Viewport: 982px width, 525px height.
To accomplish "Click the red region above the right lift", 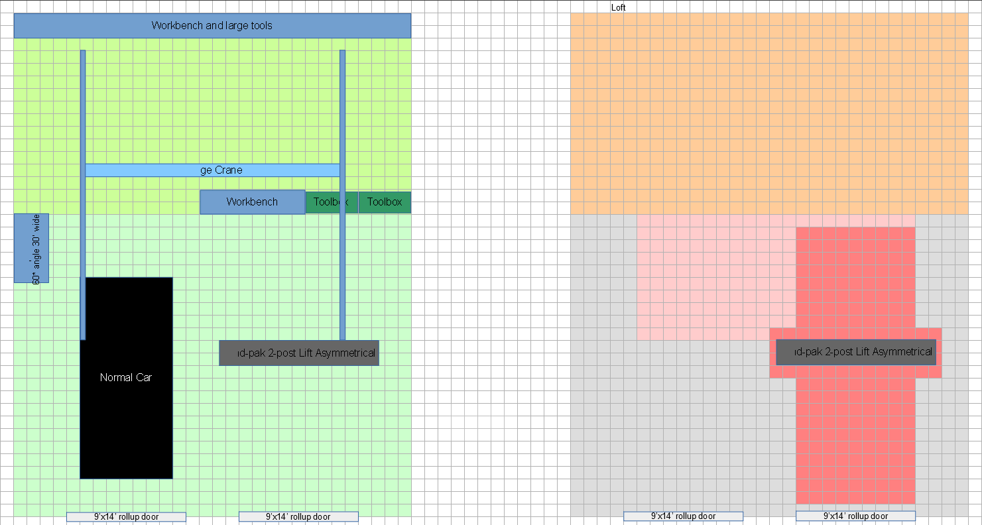I will pos(855,278).
